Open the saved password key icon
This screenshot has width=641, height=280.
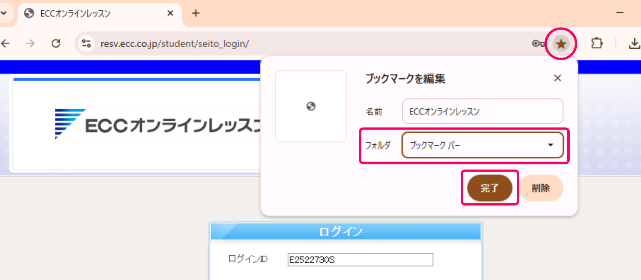click(538, 44)
